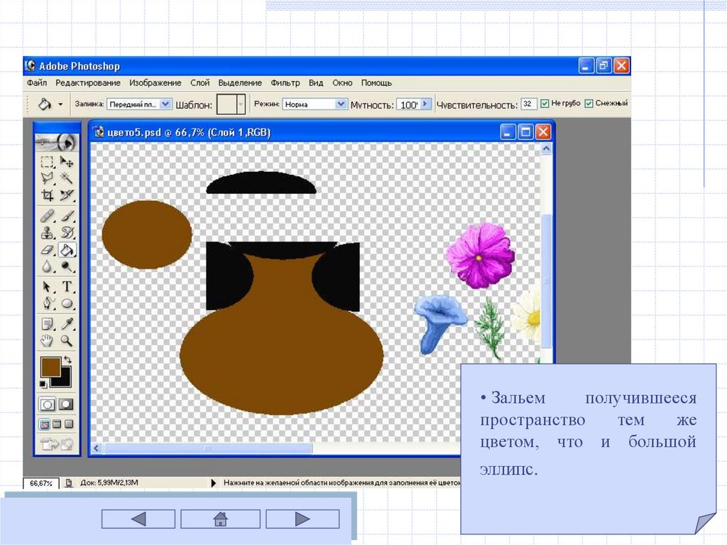Click the brown foreground color swatch
Image resolution: width=727 pixels, height=545 pixels.
click(x=50, y=367)
